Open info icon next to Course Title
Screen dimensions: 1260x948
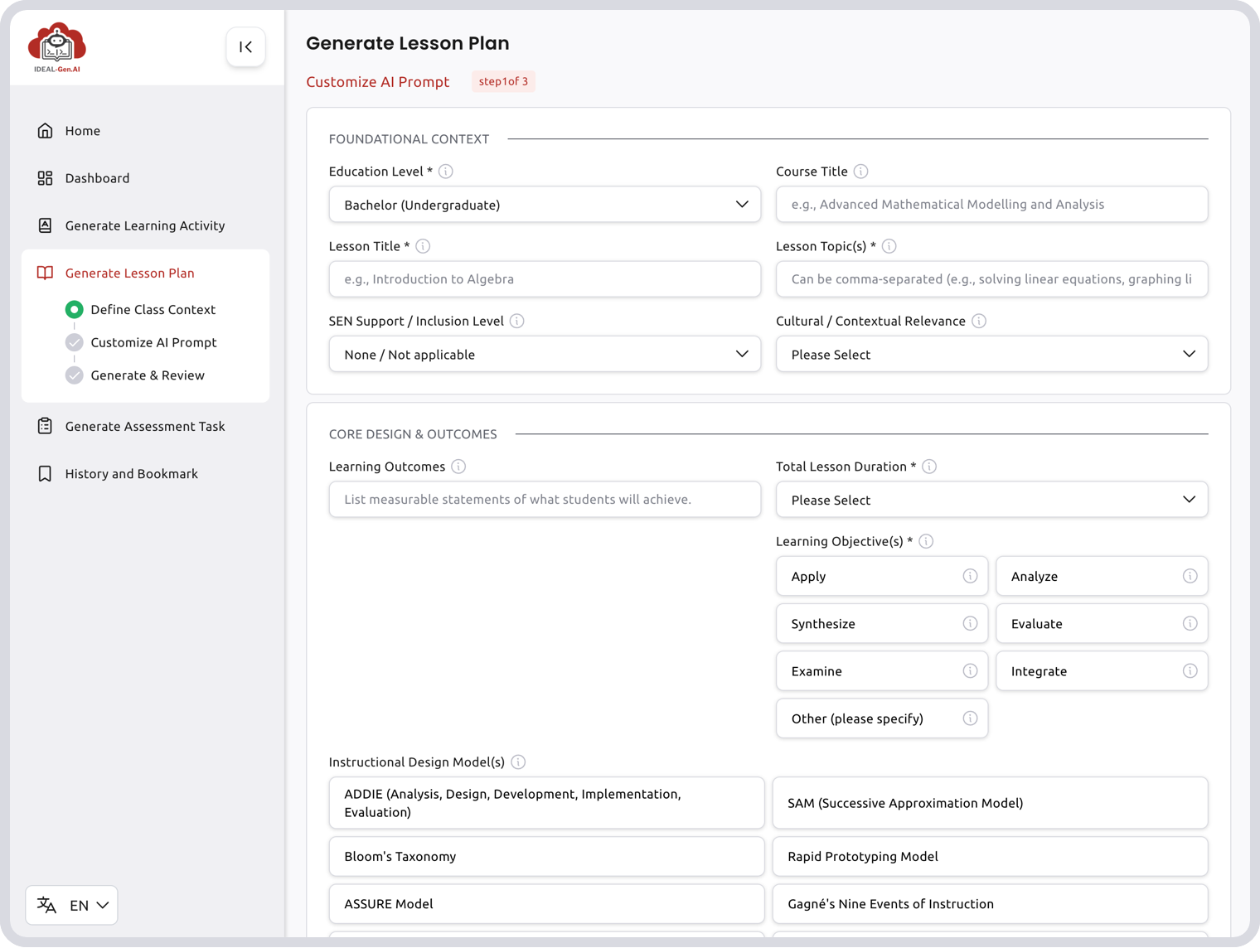(x=861, y=172)
